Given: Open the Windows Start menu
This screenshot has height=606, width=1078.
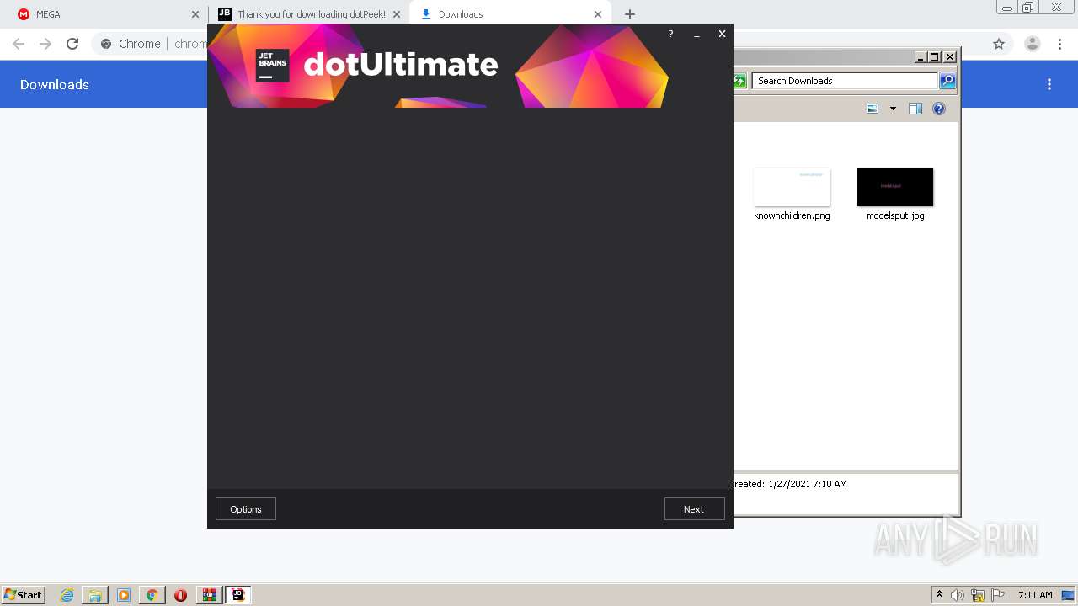Looking at the screenshot, I should [24, 594].
